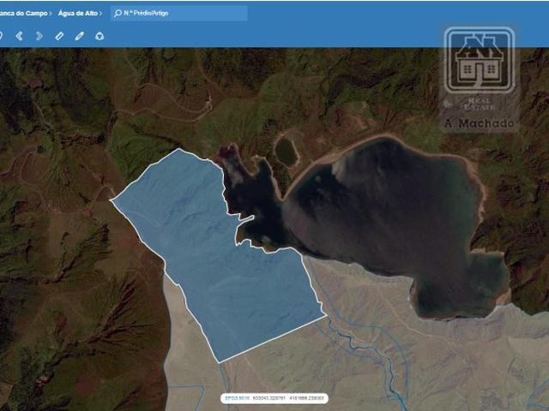Expand the chevron after Franca do Campo
Image resolution: width=549 pixels, height=411 pixels.
[51, 14]
